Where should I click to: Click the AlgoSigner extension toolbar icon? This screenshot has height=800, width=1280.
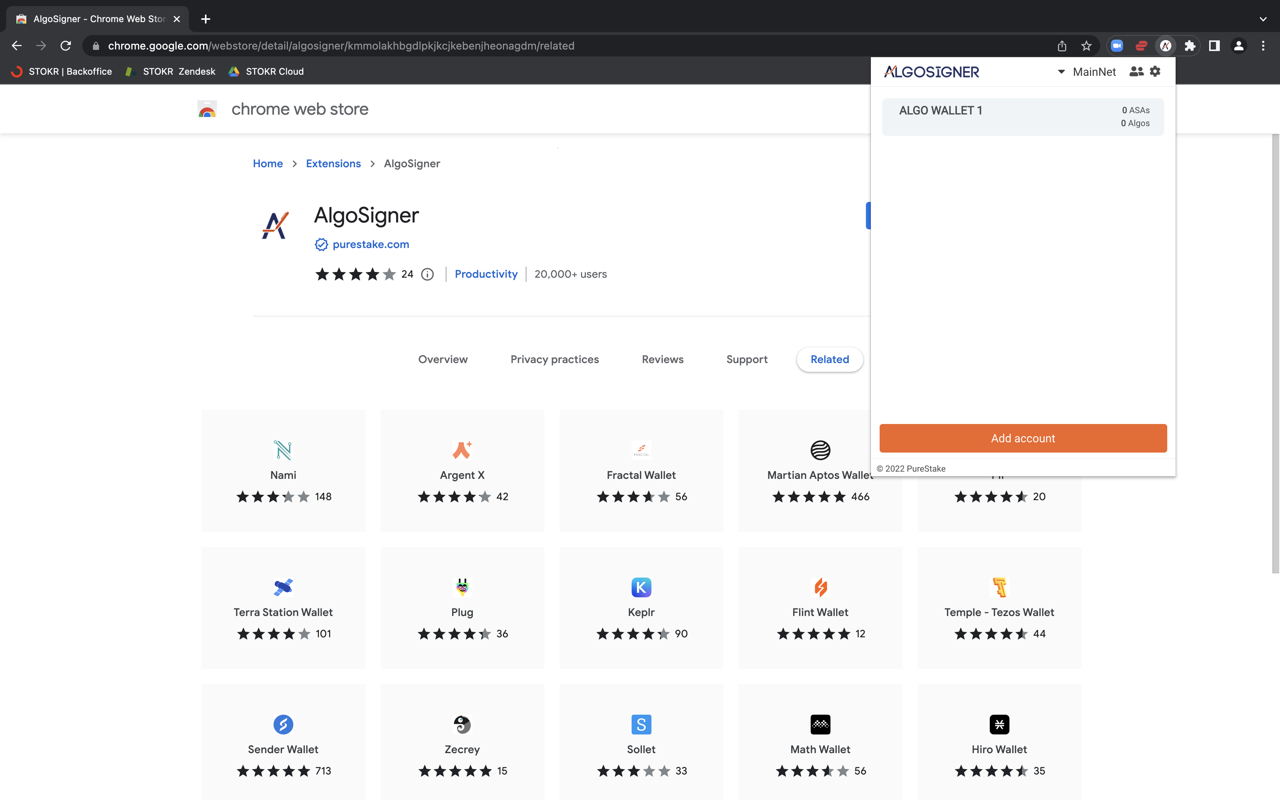click(x=1165, y=46)
